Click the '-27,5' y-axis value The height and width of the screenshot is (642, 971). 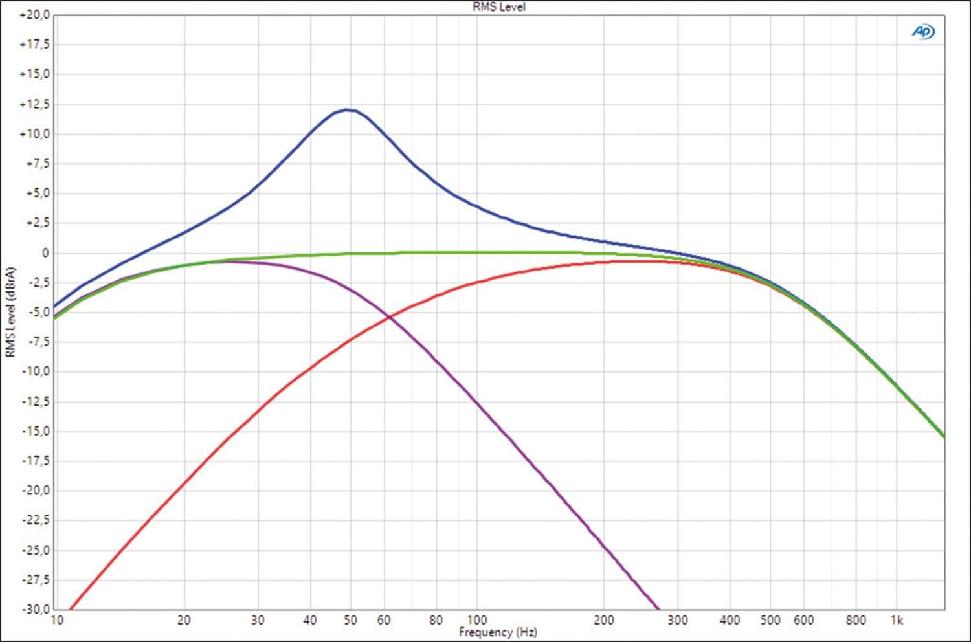[36, 580]
